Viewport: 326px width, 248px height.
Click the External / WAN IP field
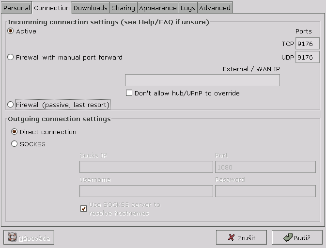202,80
